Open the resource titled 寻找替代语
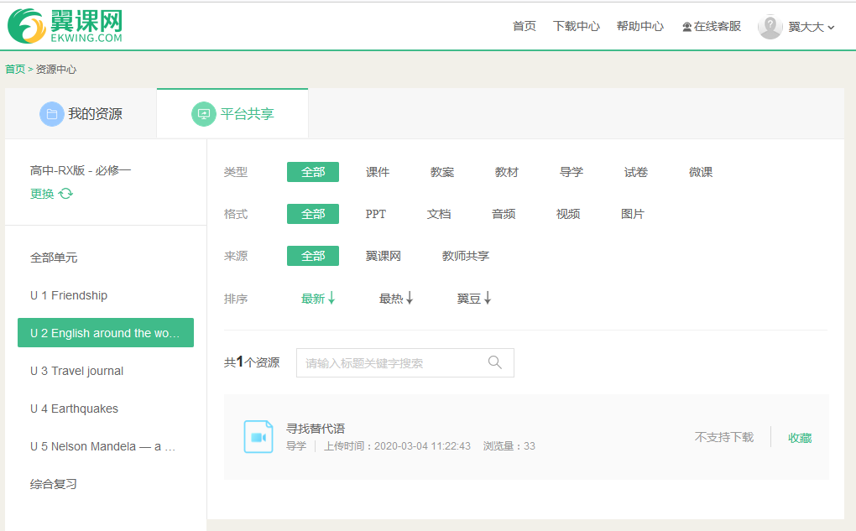Viewport: 856px width, 531px height. pos(316,429)
